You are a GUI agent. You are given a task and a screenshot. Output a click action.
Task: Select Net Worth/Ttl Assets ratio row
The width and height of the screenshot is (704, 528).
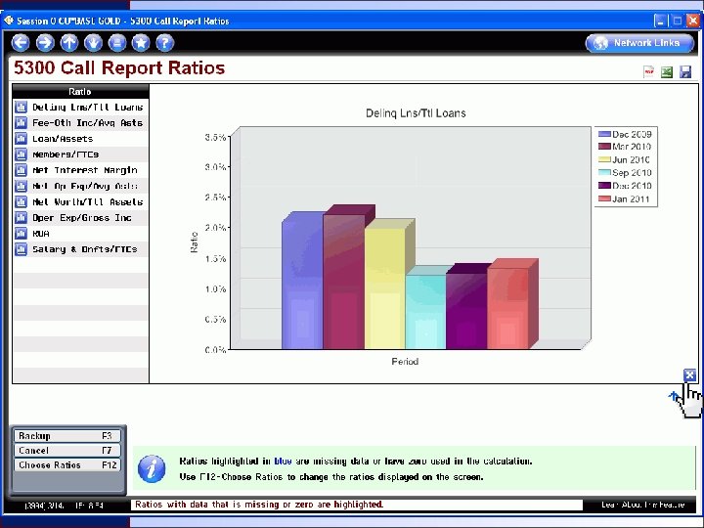(x=80, y=201)
